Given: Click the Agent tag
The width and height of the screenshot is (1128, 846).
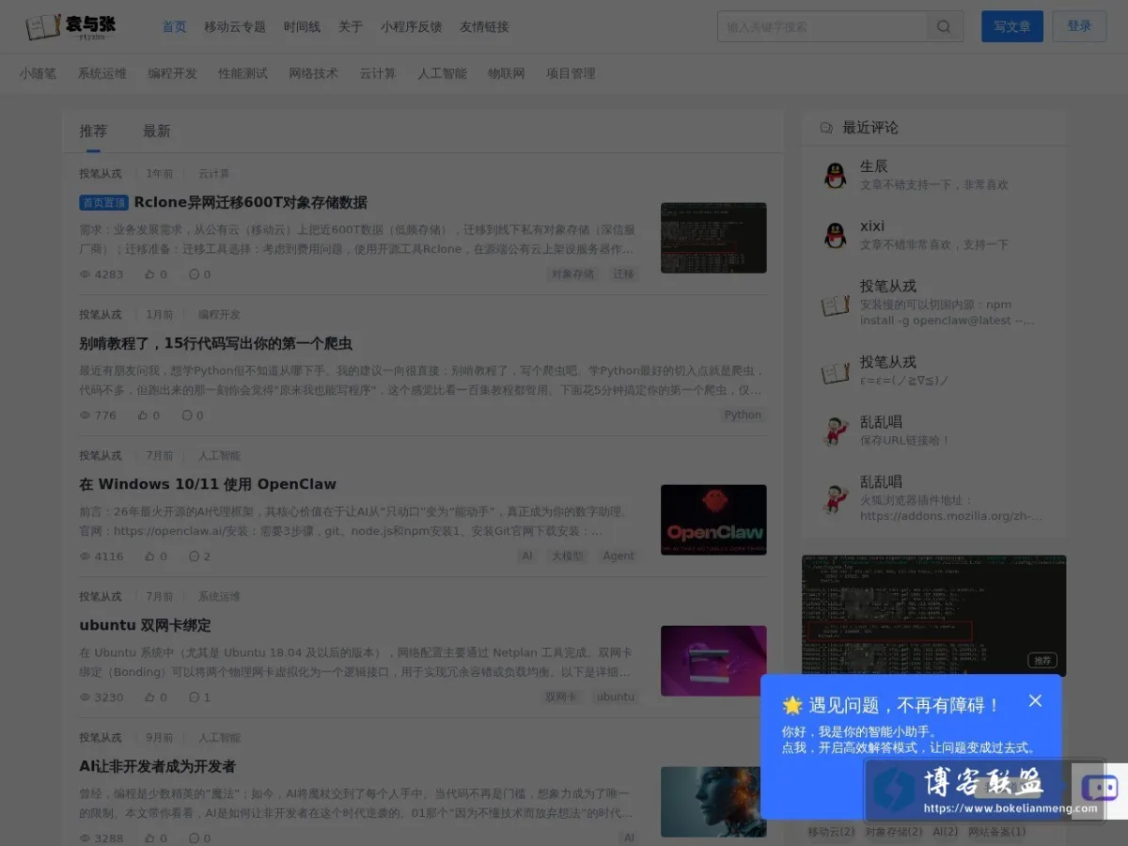Looking at the screenshot, I should (x=619, y=556).
